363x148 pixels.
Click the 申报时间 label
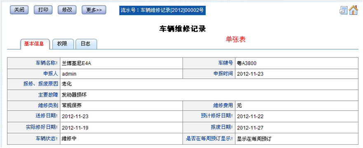click(x=223, y=73)
